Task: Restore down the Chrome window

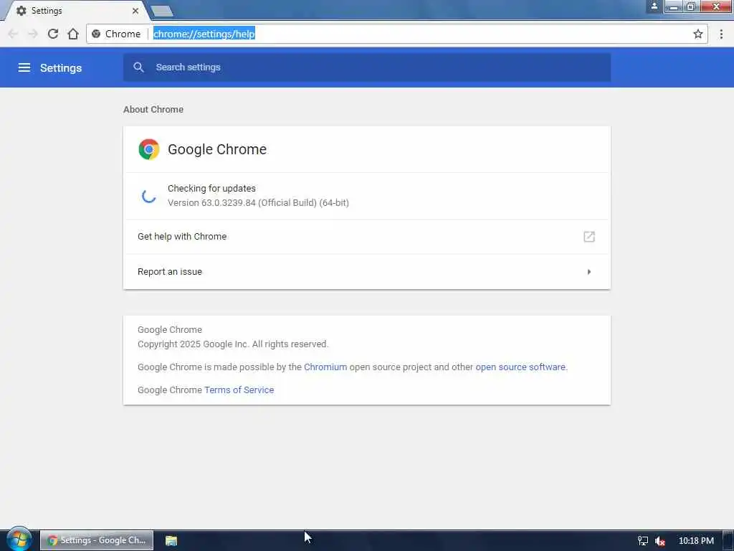Action: coord(691,6)
